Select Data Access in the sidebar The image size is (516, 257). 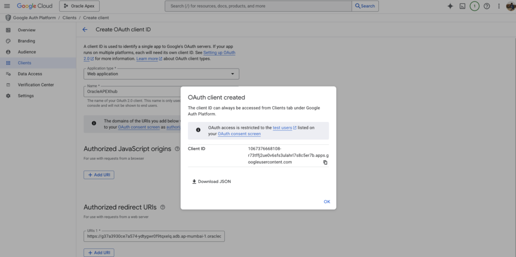point(30,74)
